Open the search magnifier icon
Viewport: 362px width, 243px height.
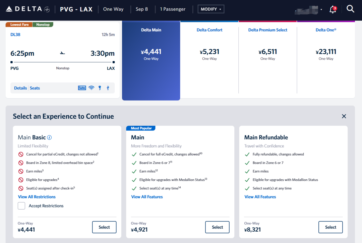[x=350, y=9]
